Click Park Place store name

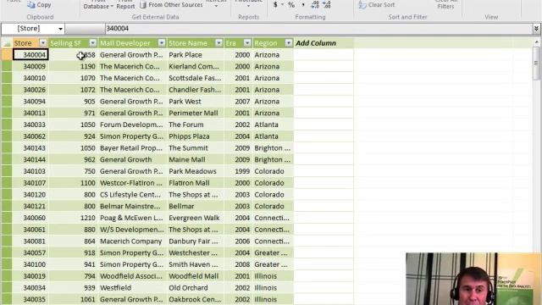click(x=196, y=55)
